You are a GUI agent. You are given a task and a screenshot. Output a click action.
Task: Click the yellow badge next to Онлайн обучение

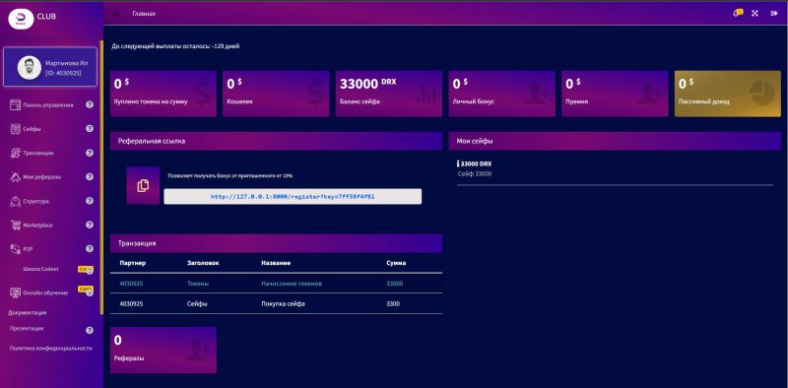click(85, 289)
